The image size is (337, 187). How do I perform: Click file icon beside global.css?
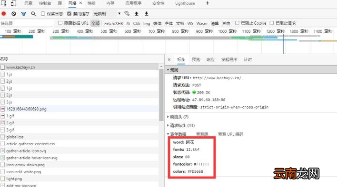coord(2,137)
